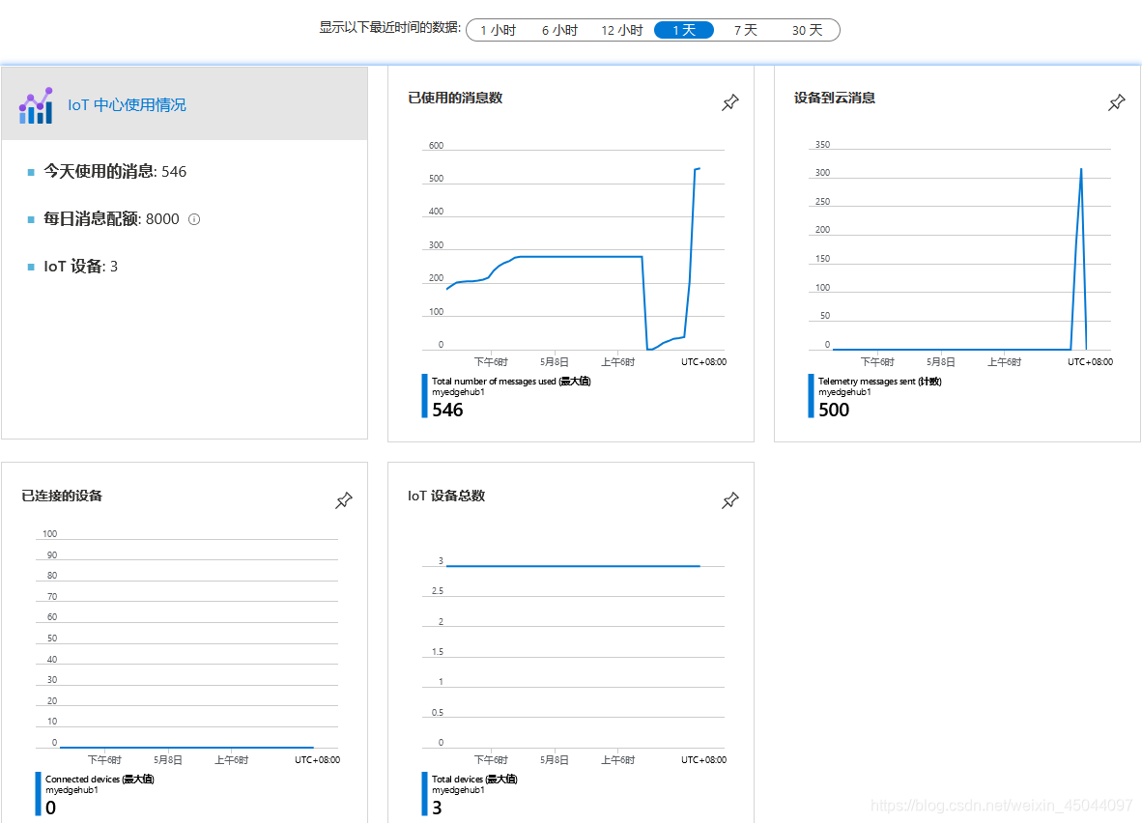The image size is (1142, 823).
Task: Pin the IoT 设备总数 chart
Action: [x=729, y=500]
